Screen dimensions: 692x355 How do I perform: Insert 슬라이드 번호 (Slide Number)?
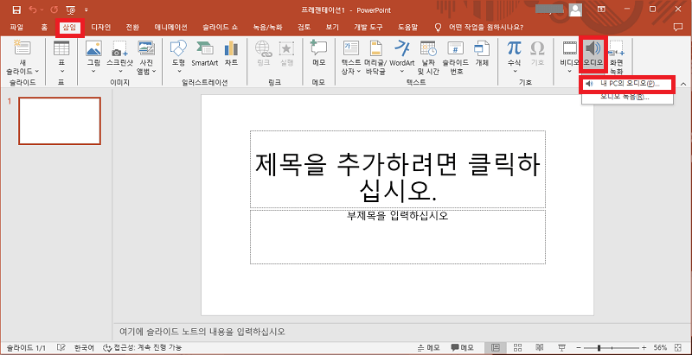click(455, 56)
